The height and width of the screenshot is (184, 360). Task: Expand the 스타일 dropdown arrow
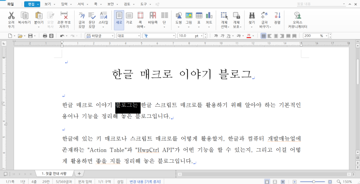tap(103, 27)
